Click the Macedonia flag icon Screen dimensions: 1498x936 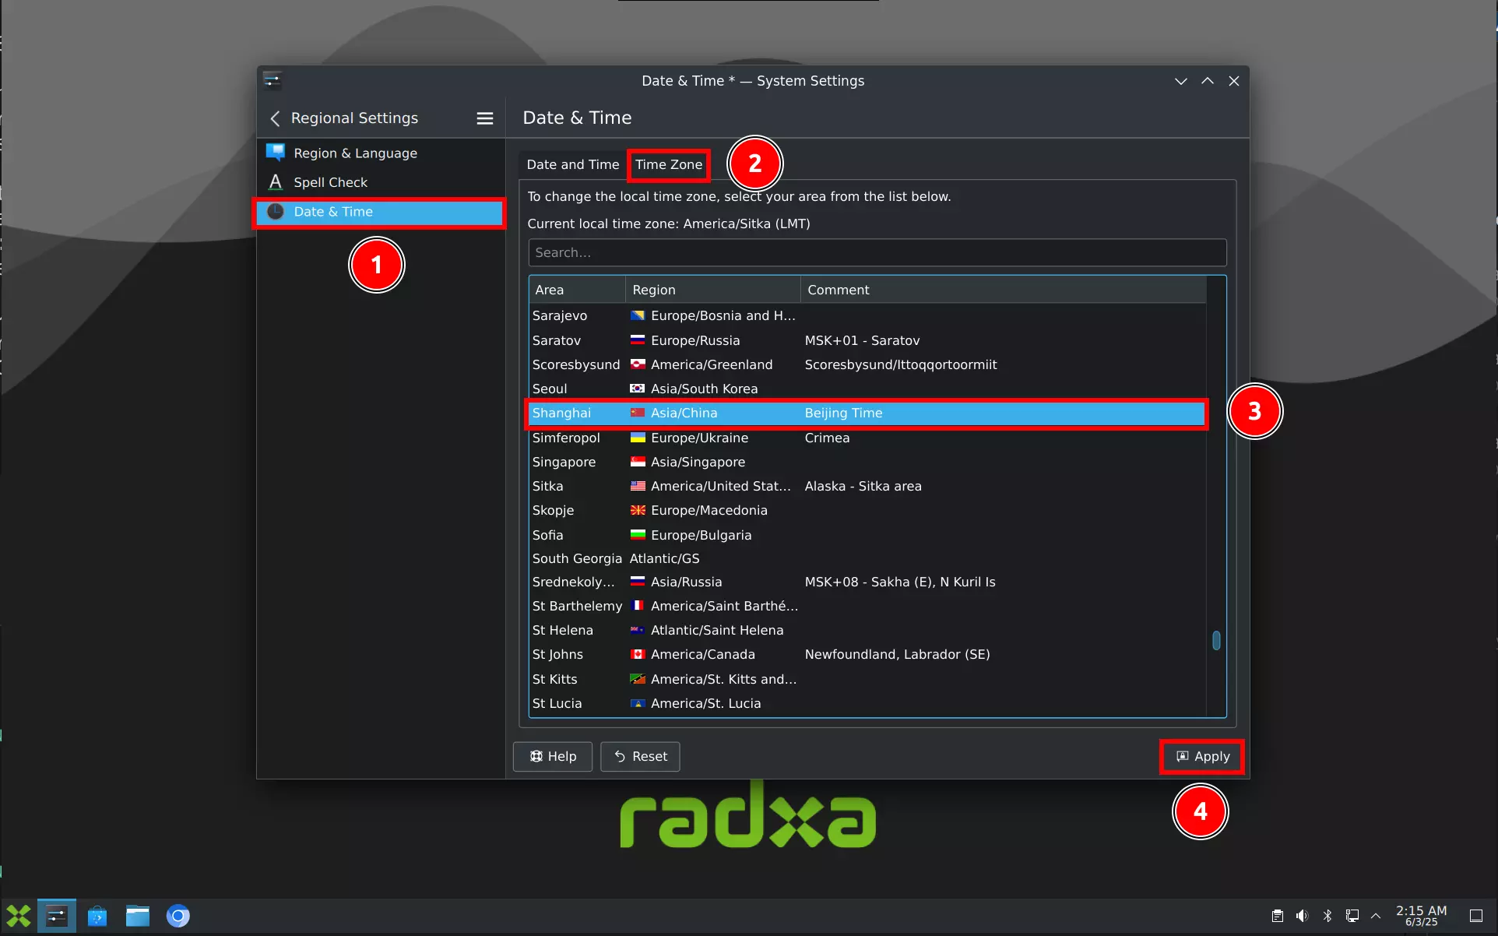pyautogui.click(x=638, y=510)
